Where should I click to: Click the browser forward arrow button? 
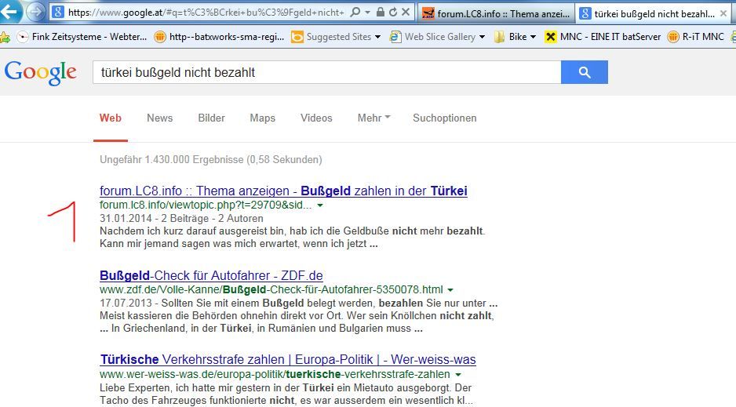(x=35, y=13)
